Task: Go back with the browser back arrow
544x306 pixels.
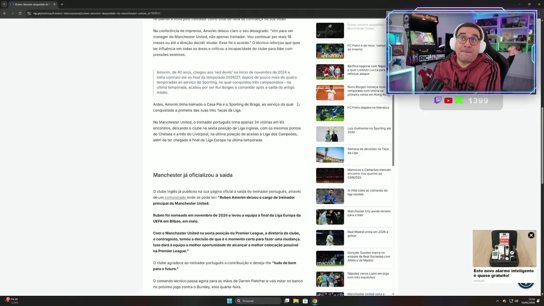Action: coord(4,13)
